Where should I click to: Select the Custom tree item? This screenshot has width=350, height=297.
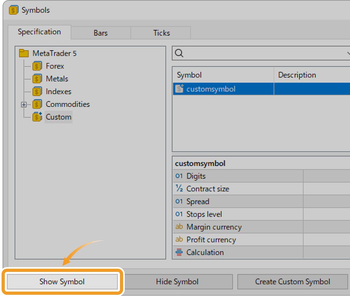click(x=59, y=117)
